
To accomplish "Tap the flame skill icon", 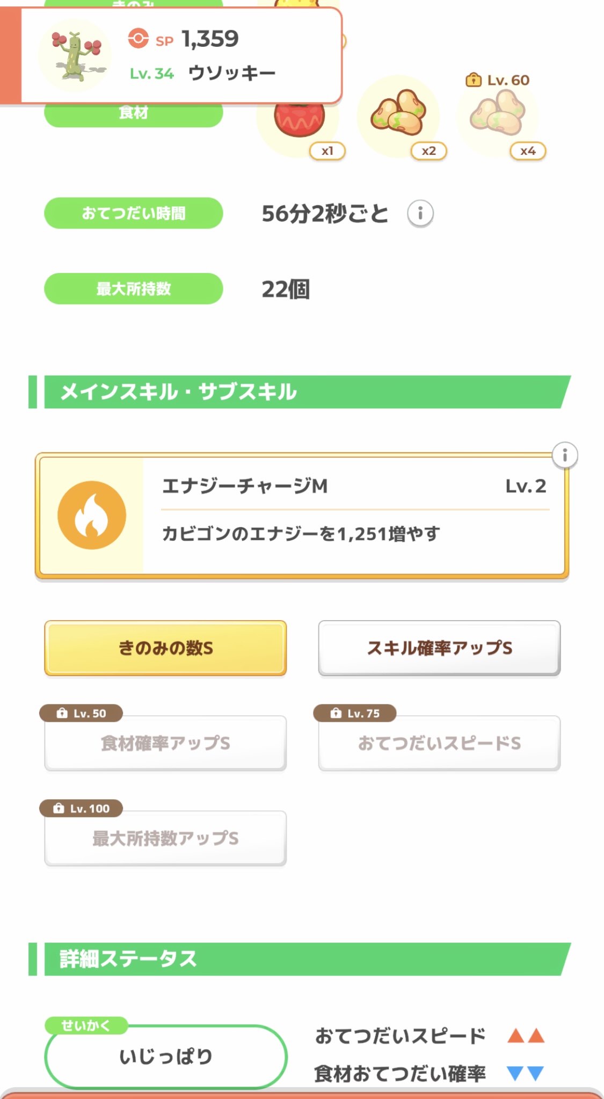I will pyautogui.click(x=92, y=515).
